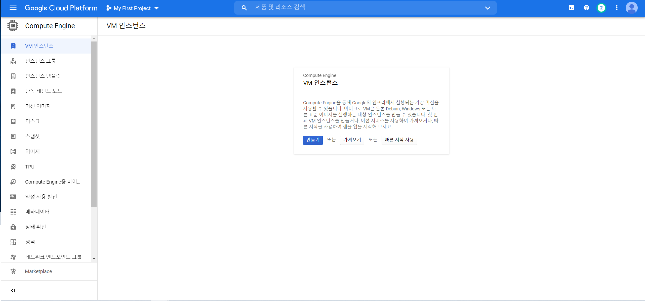This screenshot has height=301, width=645.
Task: Go to 스냅샷 sidebar item
Action: 32,136
